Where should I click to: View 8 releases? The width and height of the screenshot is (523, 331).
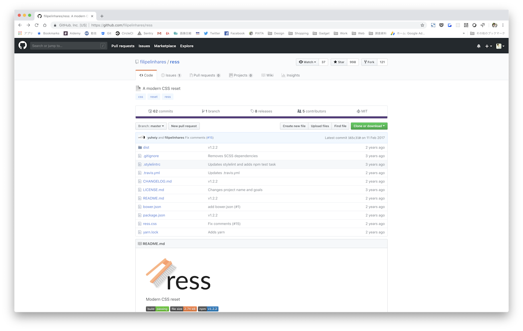pos(261,111)
